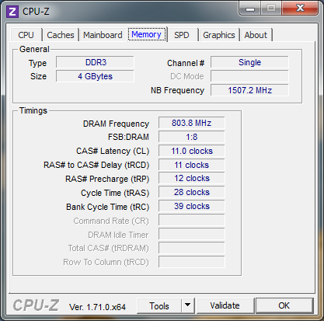Click the version text Ver. 1.71.0.x64
Image resolution: width=324 pixels, height=321 pixels.
click(97, 307)
